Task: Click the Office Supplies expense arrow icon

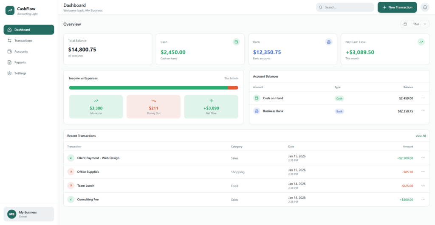Action: (71, 172)
